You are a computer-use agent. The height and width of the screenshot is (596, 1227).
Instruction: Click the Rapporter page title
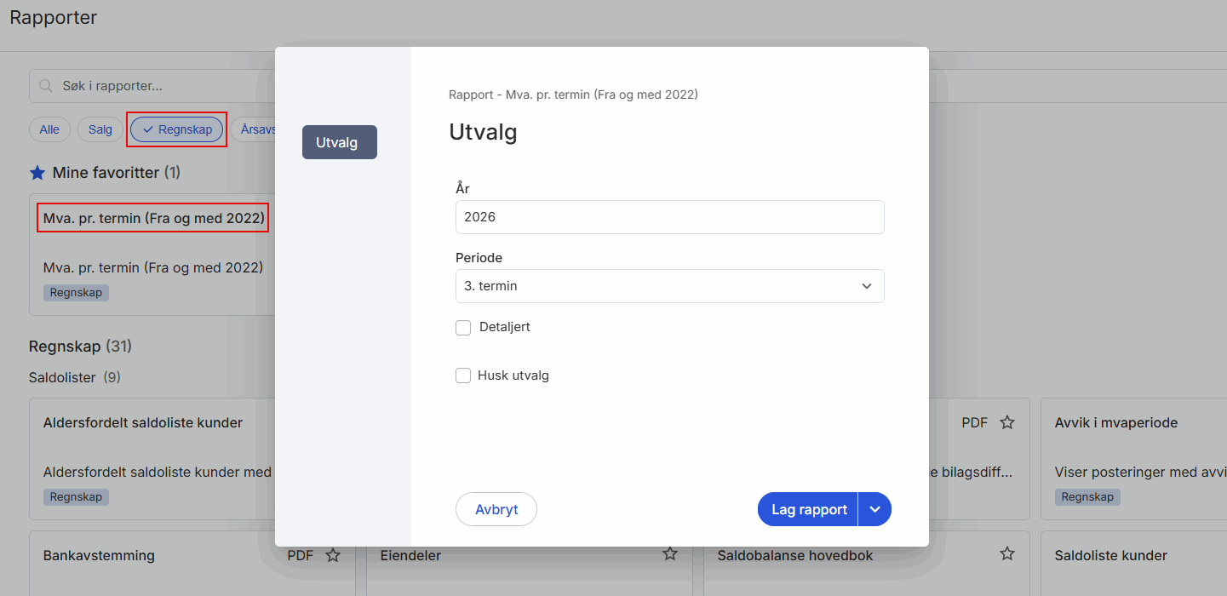point(54,17)
